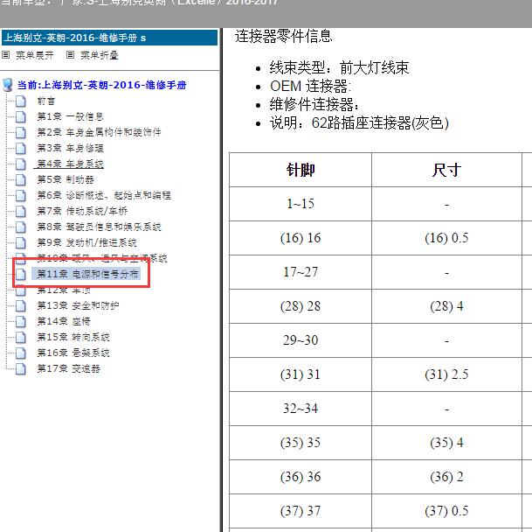
Task: Click the page icon for 第17章 变速器
Action: (x=21, y=368)
